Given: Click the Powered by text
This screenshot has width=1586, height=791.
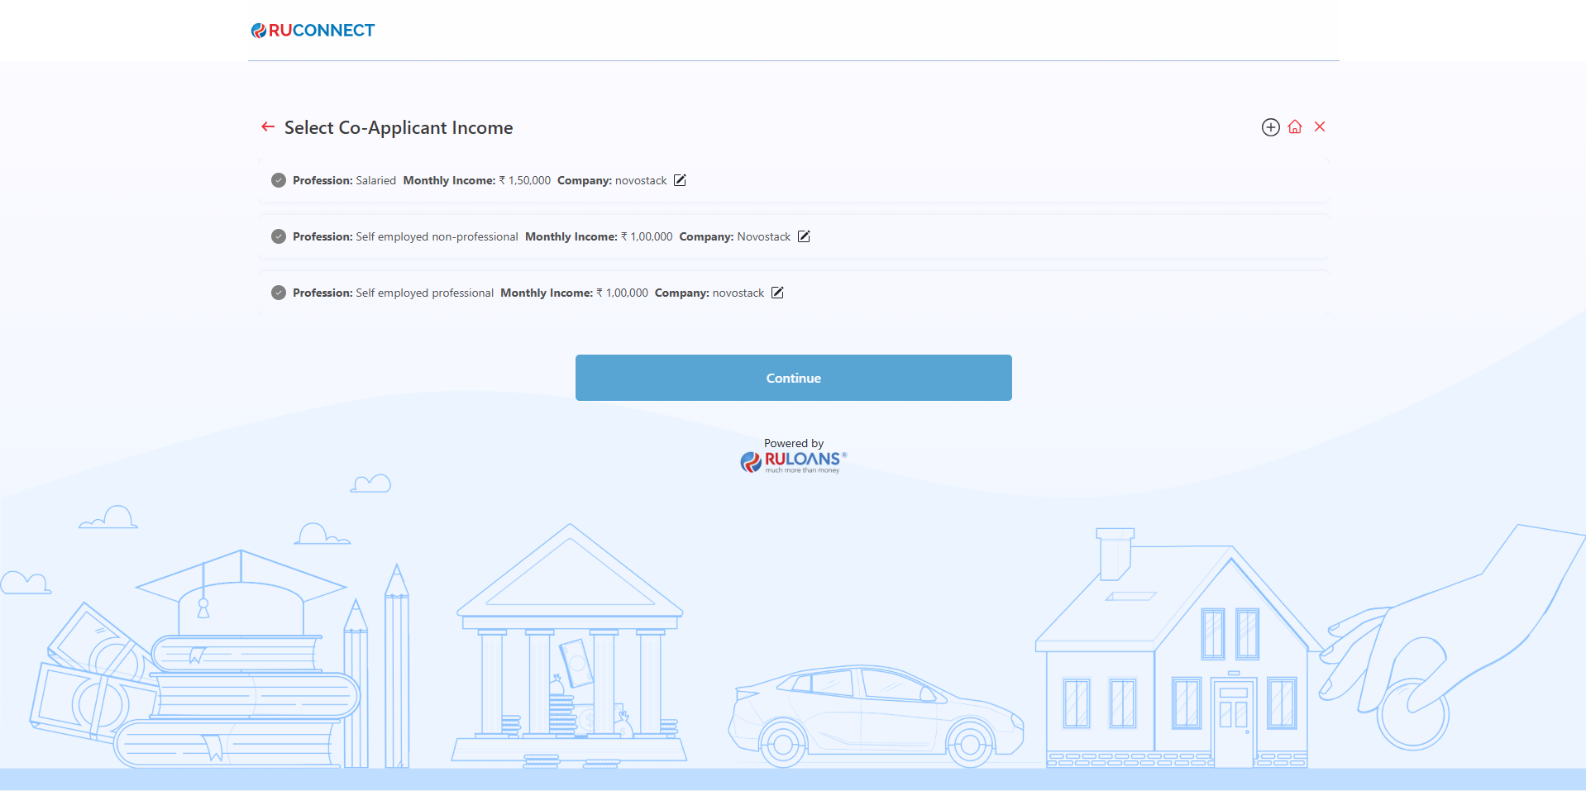Looking at the screenshot, I should [x=793, y=443].
